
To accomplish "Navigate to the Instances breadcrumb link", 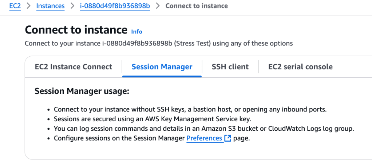I will pos(50,6).
